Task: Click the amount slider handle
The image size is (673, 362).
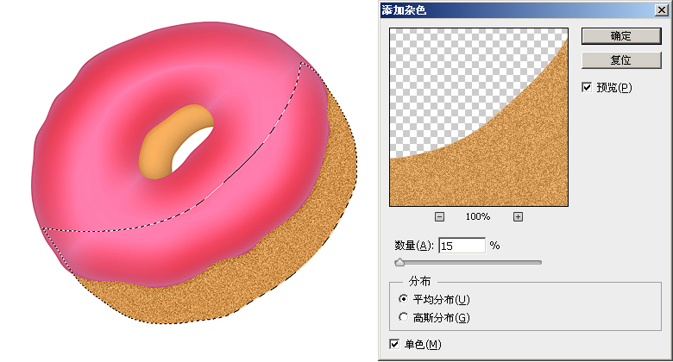Action: pos(399,262)
